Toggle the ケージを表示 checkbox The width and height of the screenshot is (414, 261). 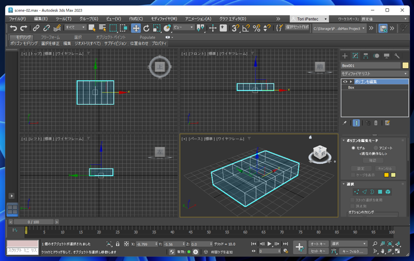(353, 175)
